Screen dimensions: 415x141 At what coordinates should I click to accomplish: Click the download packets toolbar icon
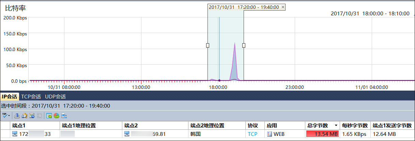[17, 115]
